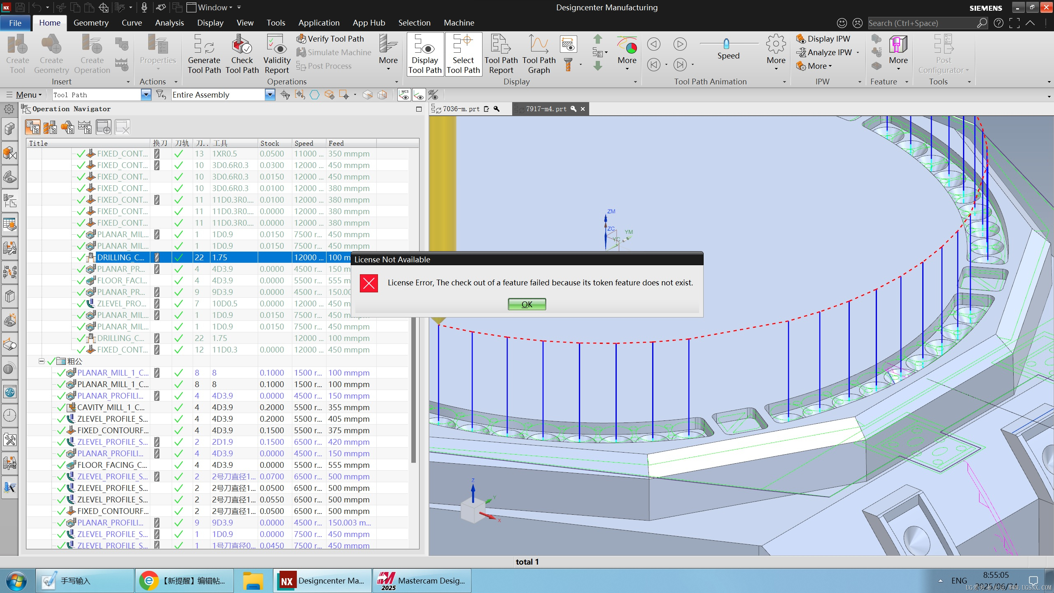Image resolution: width=1054 pixels, height=593 pixels.
Task: Expand the Display group More dropdown
Action: pos(627,54)
